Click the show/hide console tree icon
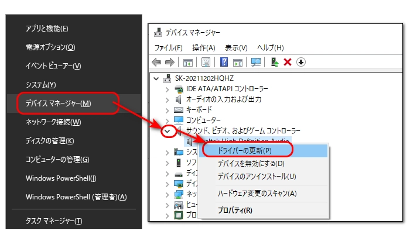The height and width of the screenshot is (238, 410). (x=188, y=63)
